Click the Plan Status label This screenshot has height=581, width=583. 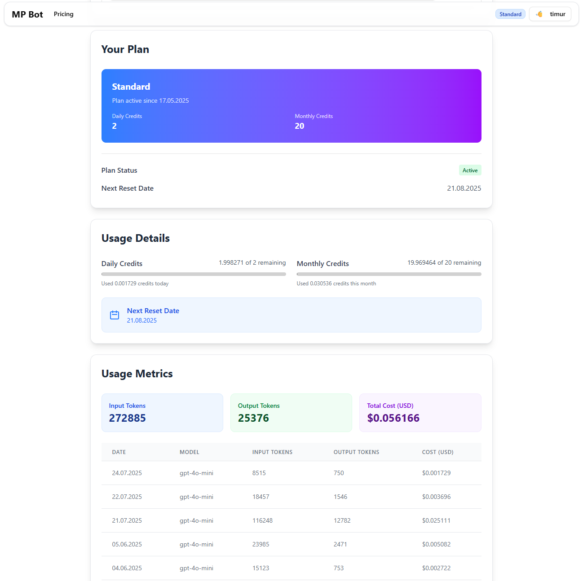pos(119,170)
